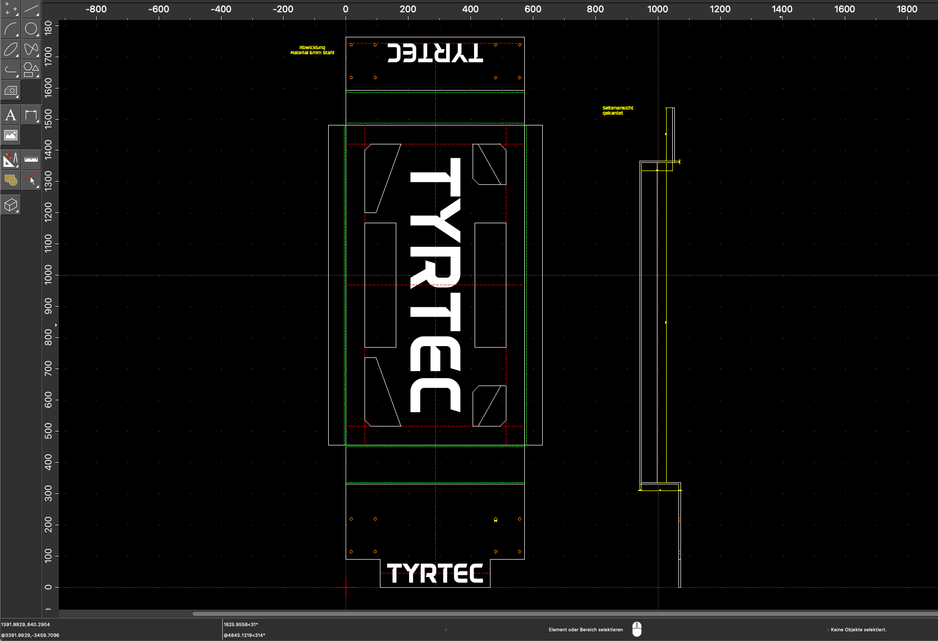Open the overlapping shapes snap tool
938x641 pixels.
(x=10, y=180)
